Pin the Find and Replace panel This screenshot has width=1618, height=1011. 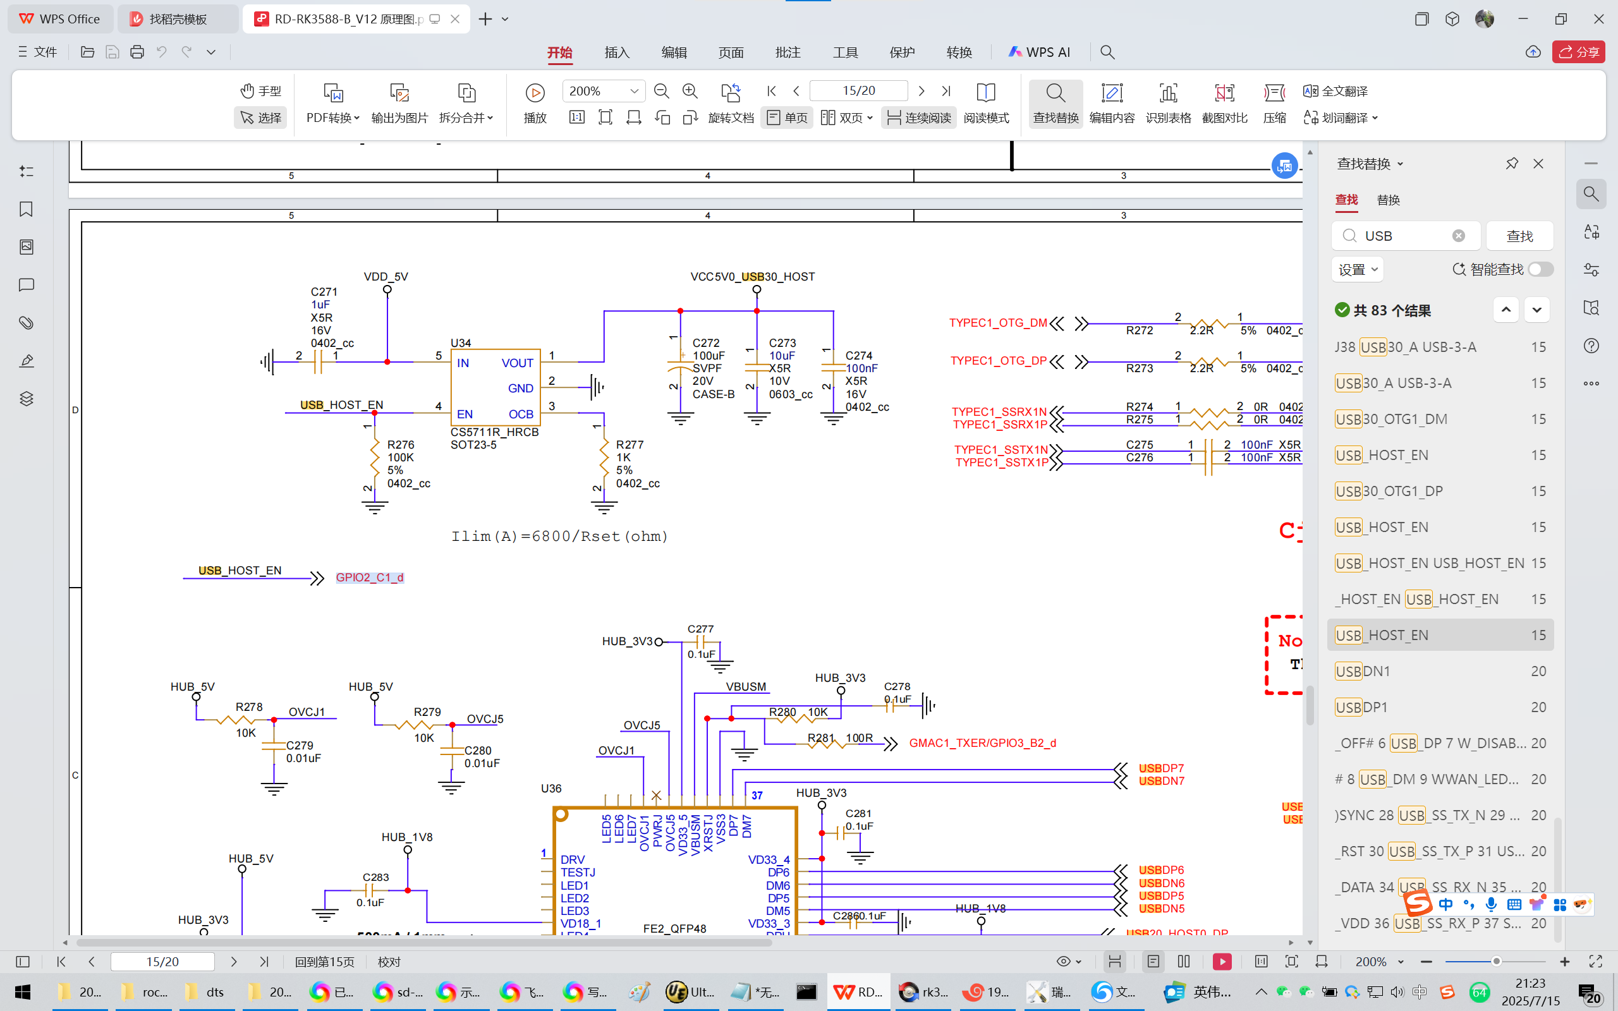click(1512, 163)
